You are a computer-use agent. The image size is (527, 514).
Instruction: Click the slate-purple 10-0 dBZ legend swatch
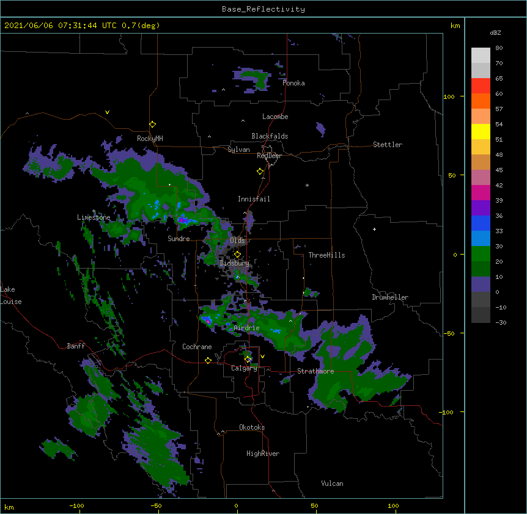[481, 284]
